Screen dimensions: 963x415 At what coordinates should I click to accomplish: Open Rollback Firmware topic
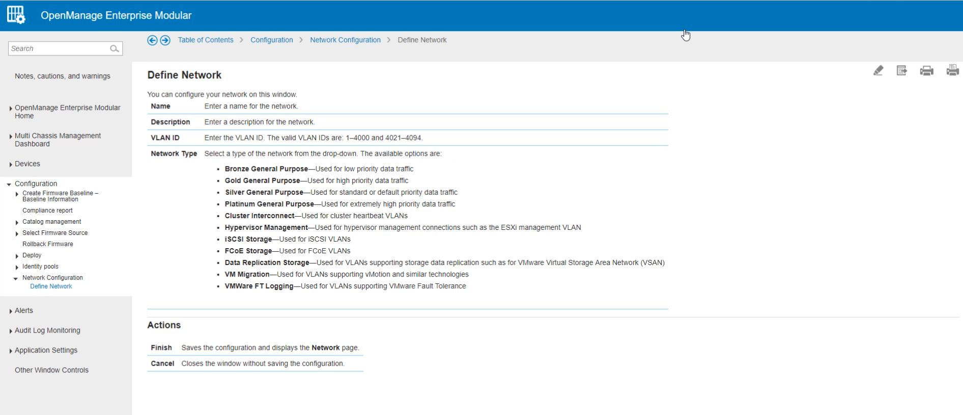[x=48, y=244]
